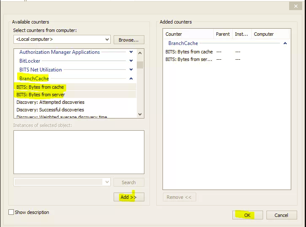Select Discovery: Attempted discoveries counter
The width and height of the screenshot is (306, 227).
(x=75, y=102)
